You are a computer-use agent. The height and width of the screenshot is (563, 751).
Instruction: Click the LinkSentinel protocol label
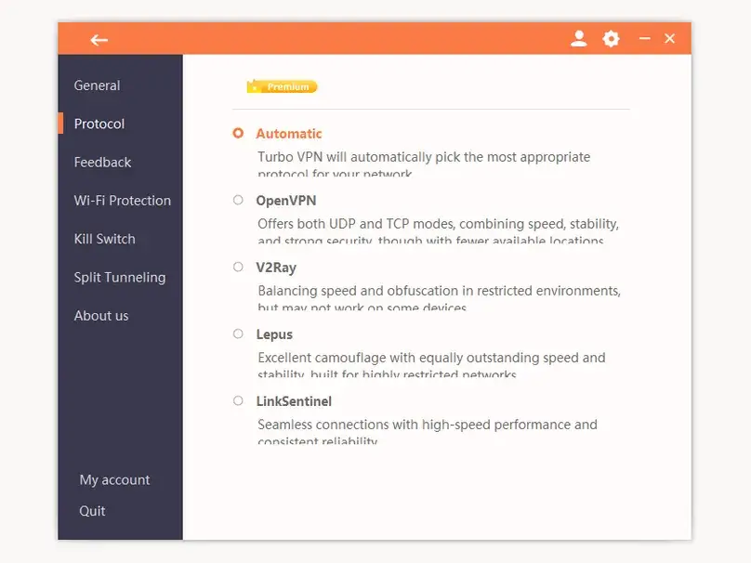[294, 401]
